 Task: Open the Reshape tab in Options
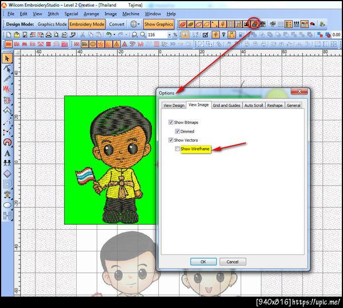tap(275, 105)
